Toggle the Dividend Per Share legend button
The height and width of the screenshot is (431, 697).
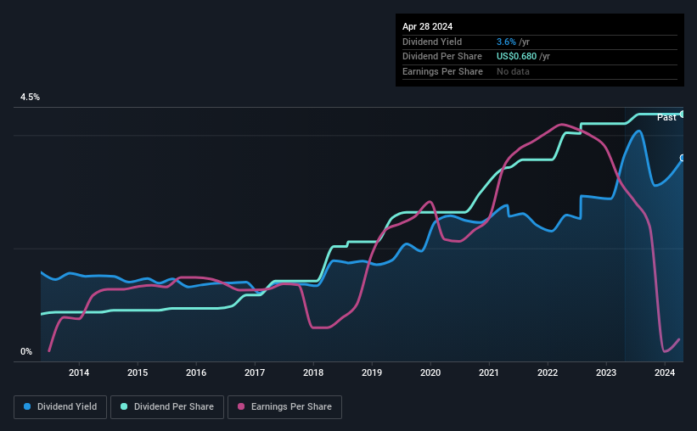click(167, 407)
